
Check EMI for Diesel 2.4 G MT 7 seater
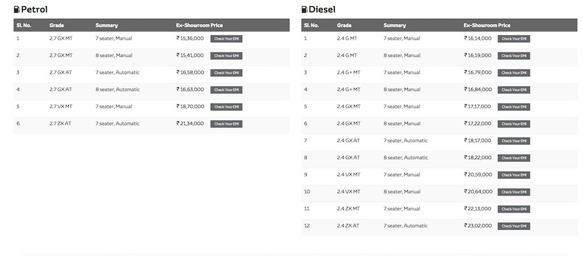click(x=514, y=39)
